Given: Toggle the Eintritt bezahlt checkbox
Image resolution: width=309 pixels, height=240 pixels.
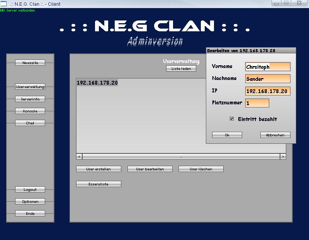Looking at the screenshot, I should coord(232,119).
